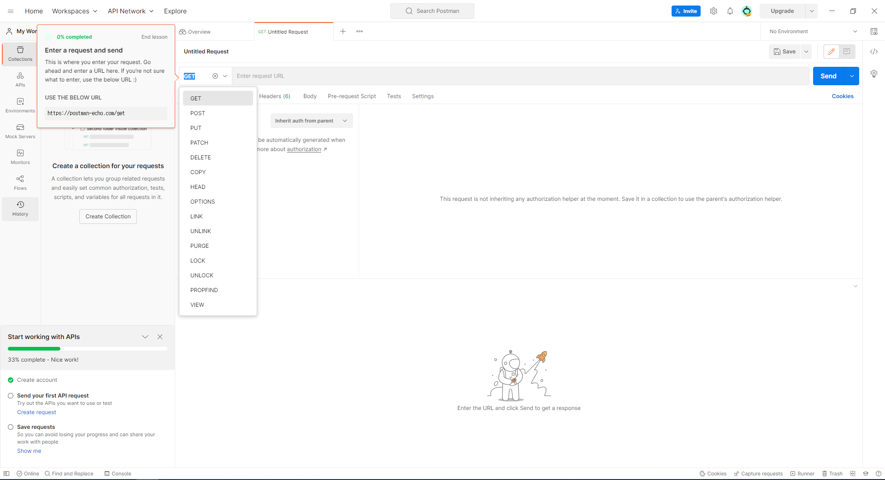Open the settings gear in the header
Viewport: 885px width, 480px height.
click(x=714, y=11)
